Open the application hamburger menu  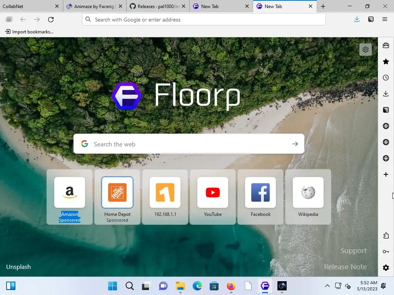[385, 19]
